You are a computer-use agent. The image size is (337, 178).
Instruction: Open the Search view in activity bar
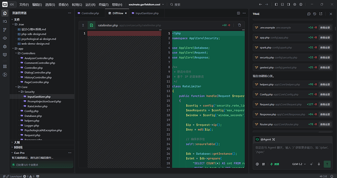(5, 21)
